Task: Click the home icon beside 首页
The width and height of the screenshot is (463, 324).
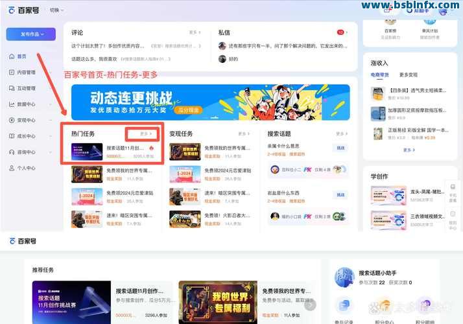Action: point(12,56)
